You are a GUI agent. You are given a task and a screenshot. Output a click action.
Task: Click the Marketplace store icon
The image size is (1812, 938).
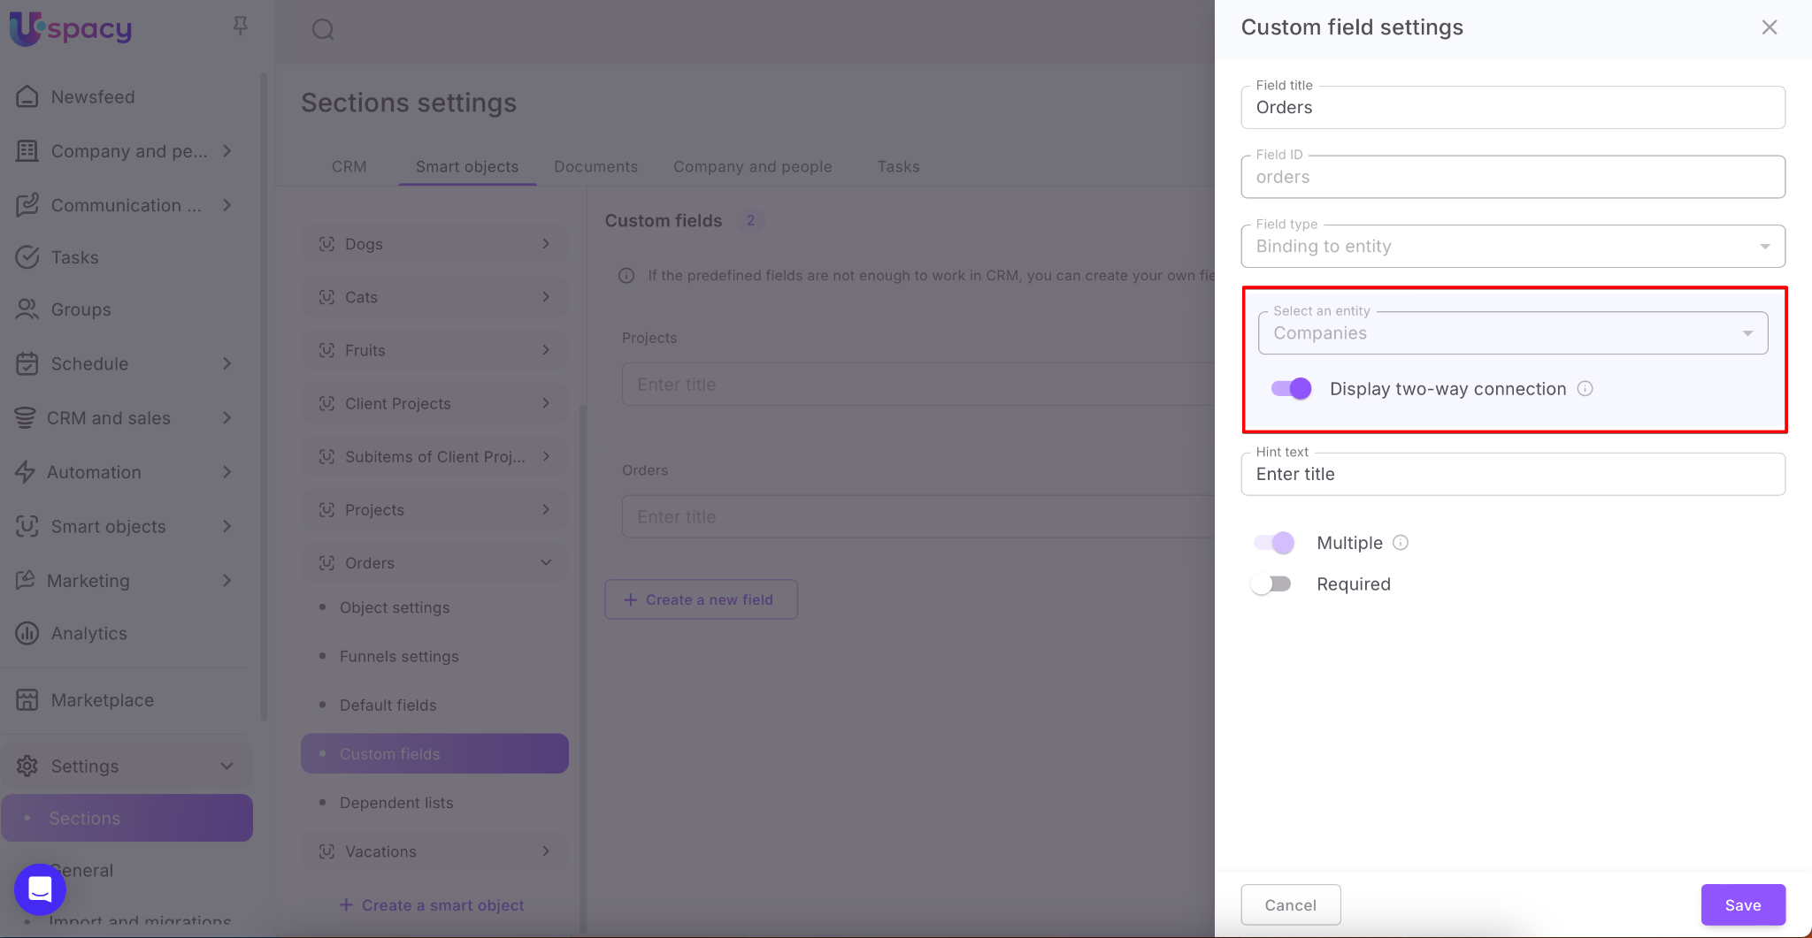pos(27,700)
